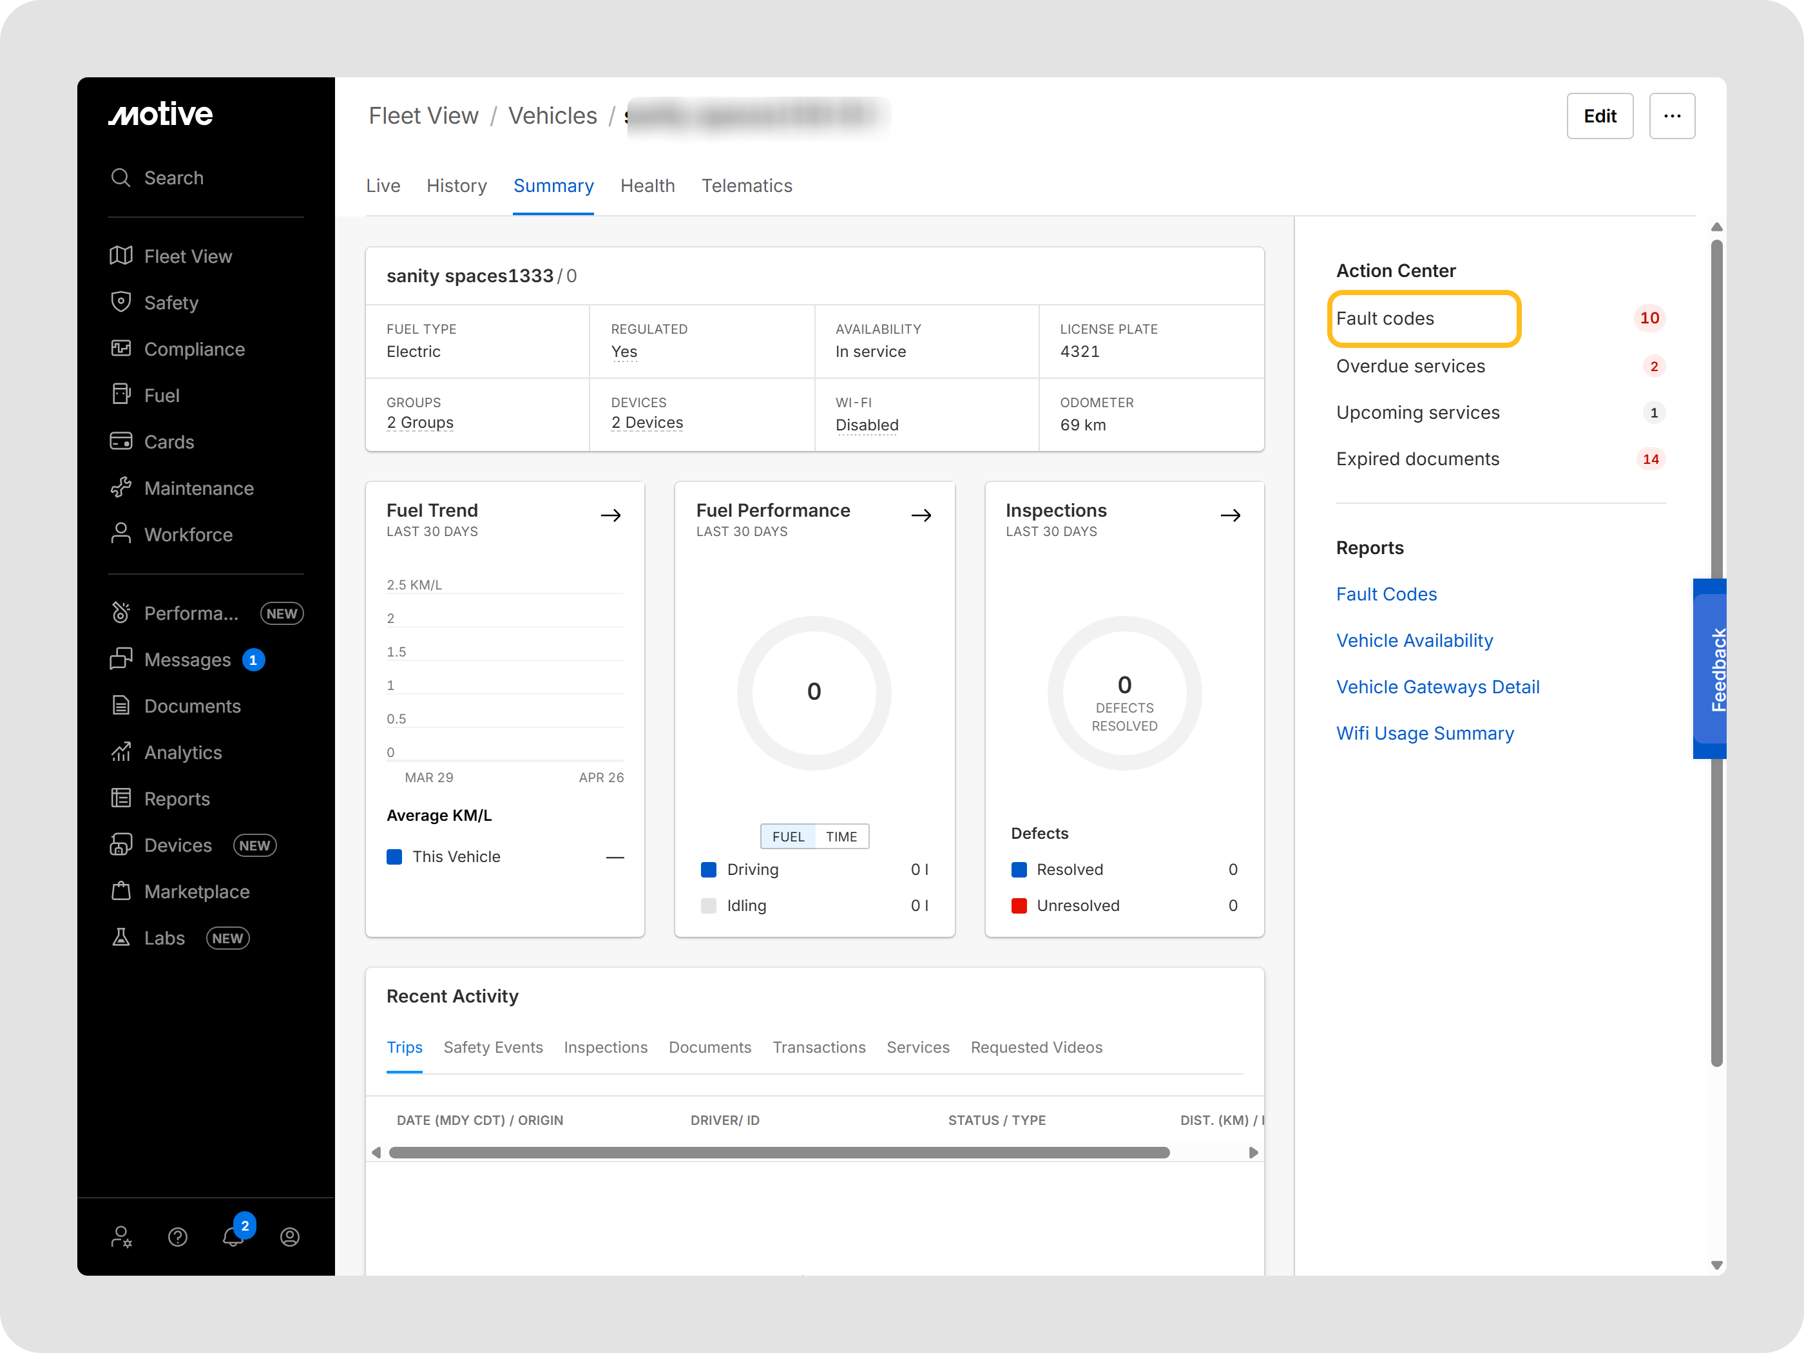The height and width of the screenshot is (1353, 1804).
Task: Switch to the Health tab
Action: coord(648,186)
